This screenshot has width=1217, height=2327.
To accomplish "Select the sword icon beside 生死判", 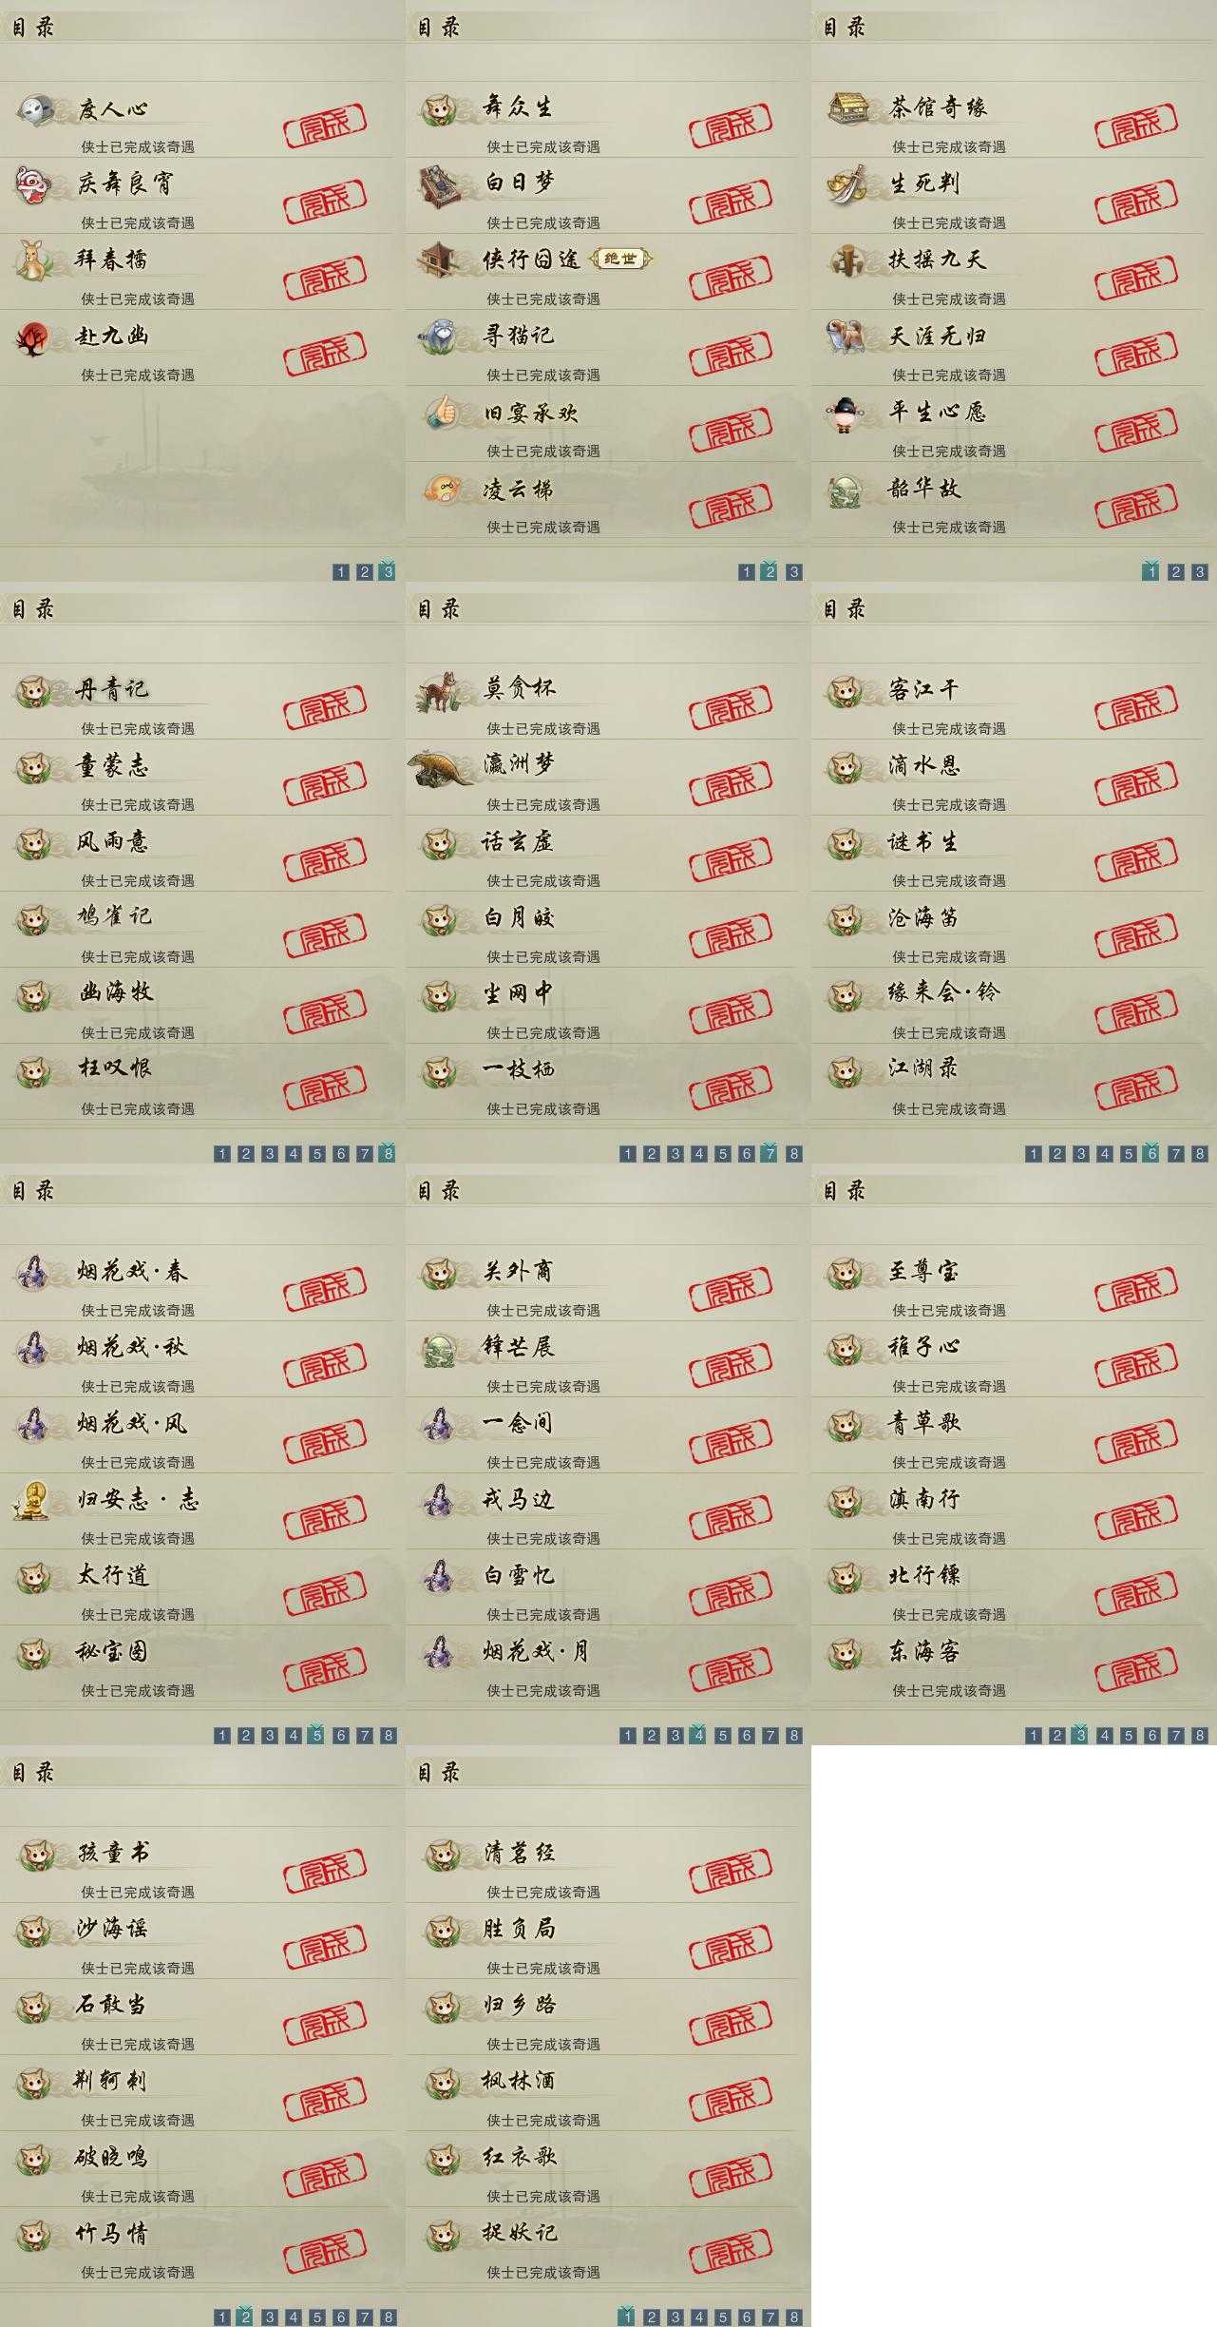I will [847, 184].
